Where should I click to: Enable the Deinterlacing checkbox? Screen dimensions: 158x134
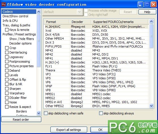(x=7, y=52)
